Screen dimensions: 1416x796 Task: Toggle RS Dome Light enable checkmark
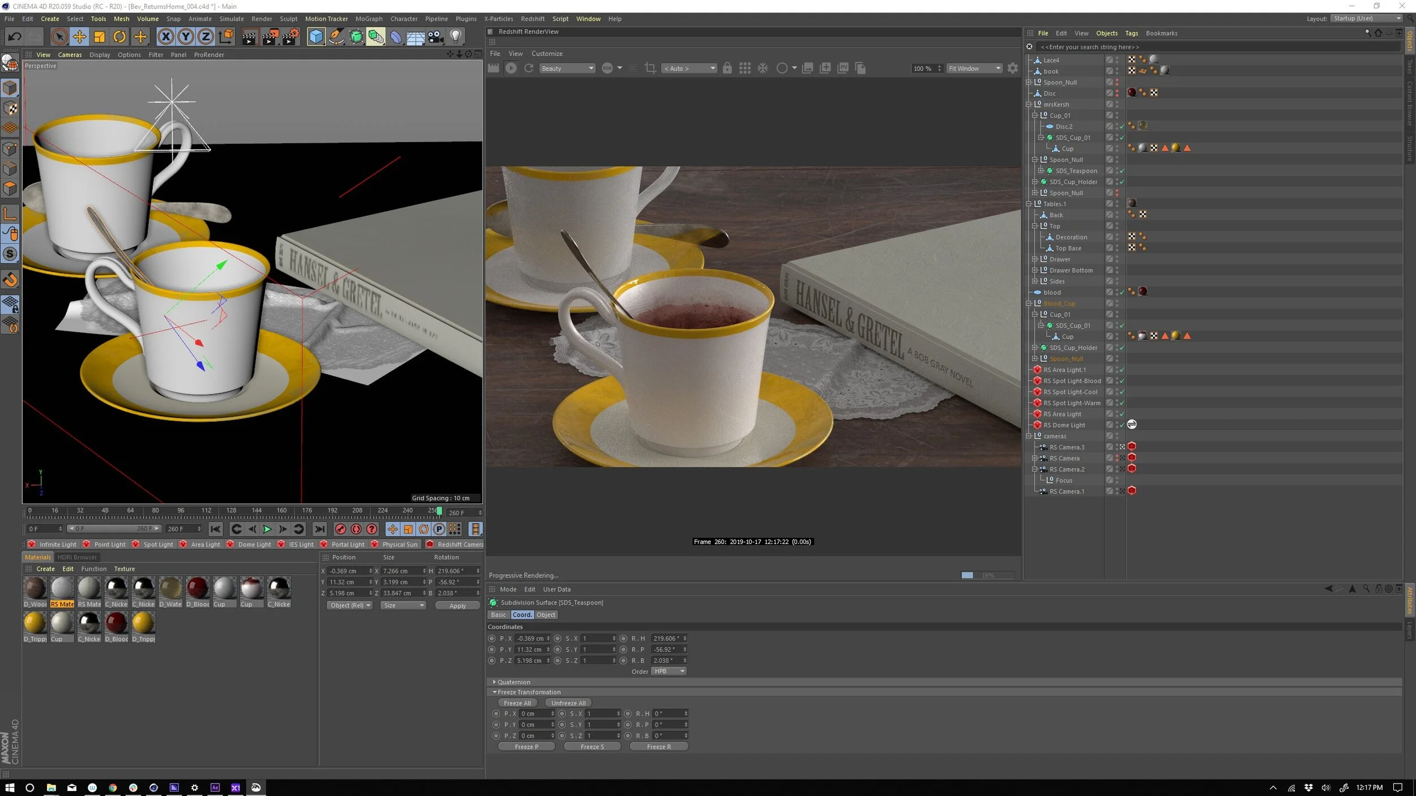[x=1121, y=425]
